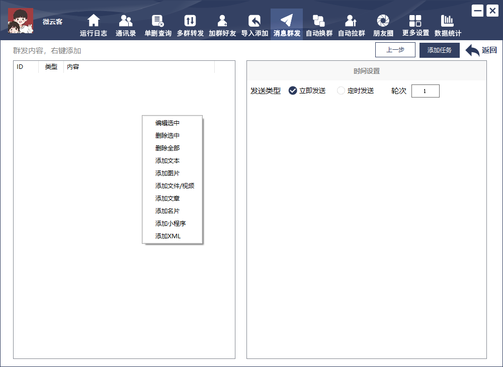Open 数据统计 chart icon

(448, 21)
